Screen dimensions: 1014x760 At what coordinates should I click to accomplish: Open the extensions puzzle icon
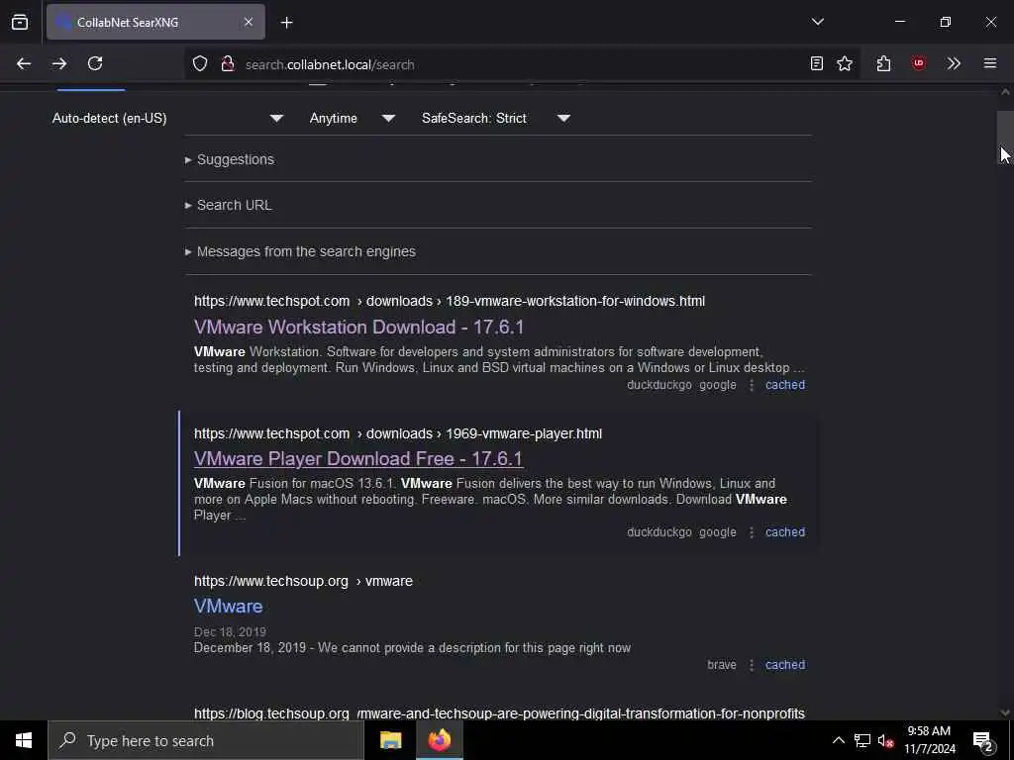883,63
